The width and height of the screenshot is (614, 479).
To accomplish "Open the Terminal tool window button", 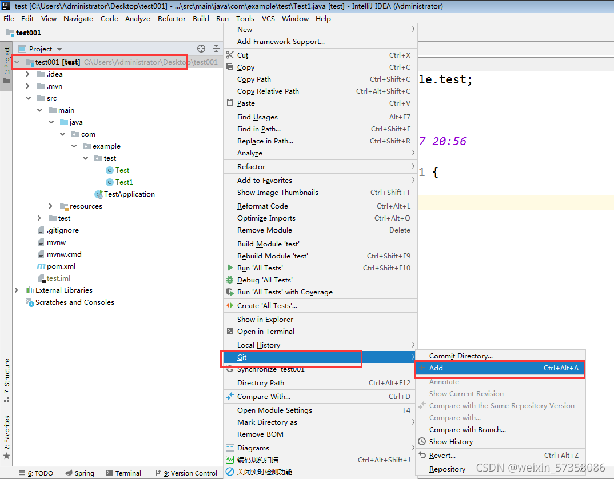I will [x=123, y=473].
